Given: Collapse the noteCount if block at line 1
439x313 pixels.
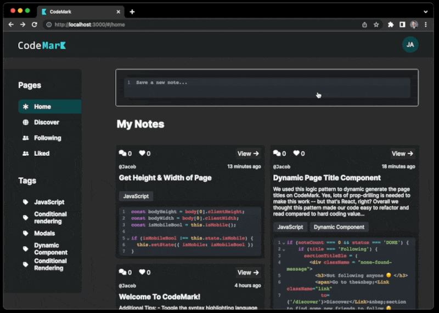Looking at the screenshot, I should [x=284, y=243].
